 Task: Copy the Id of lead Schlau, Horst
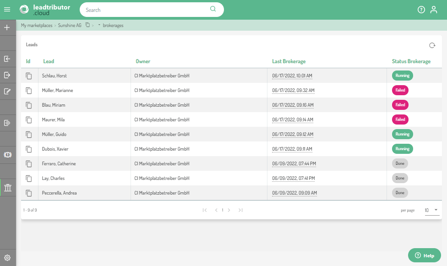pos(29,76)
